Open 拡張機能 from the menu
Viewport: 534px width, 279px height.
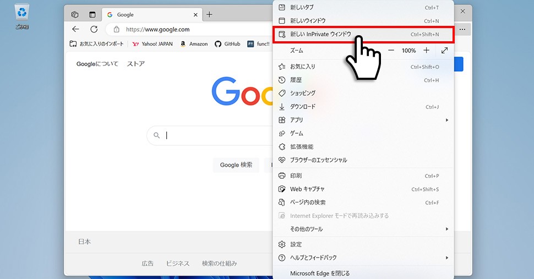(363, 146)
